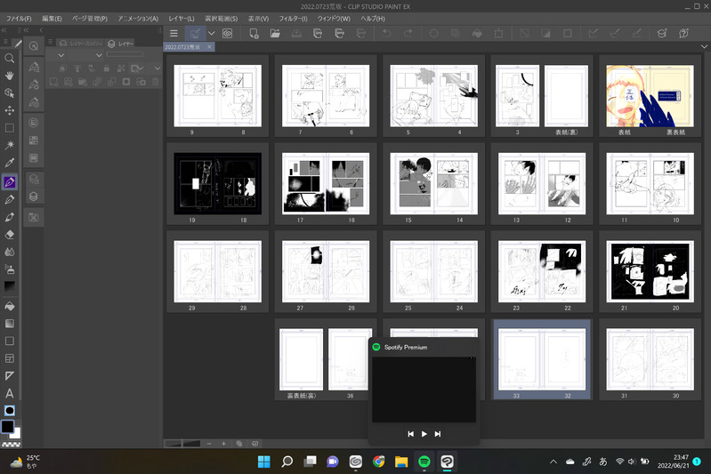
Task: Select the rectangular selection marquee tool
Action: coord(9,128)
